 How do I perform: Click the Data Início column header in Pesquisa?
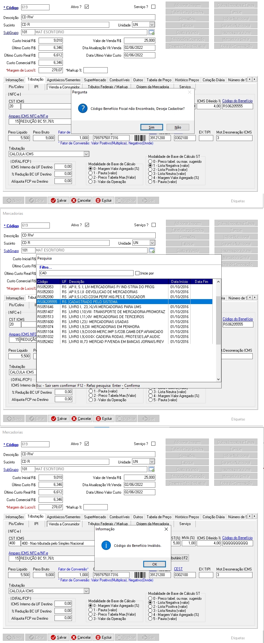pyautogui.click(x=180, y=282)
